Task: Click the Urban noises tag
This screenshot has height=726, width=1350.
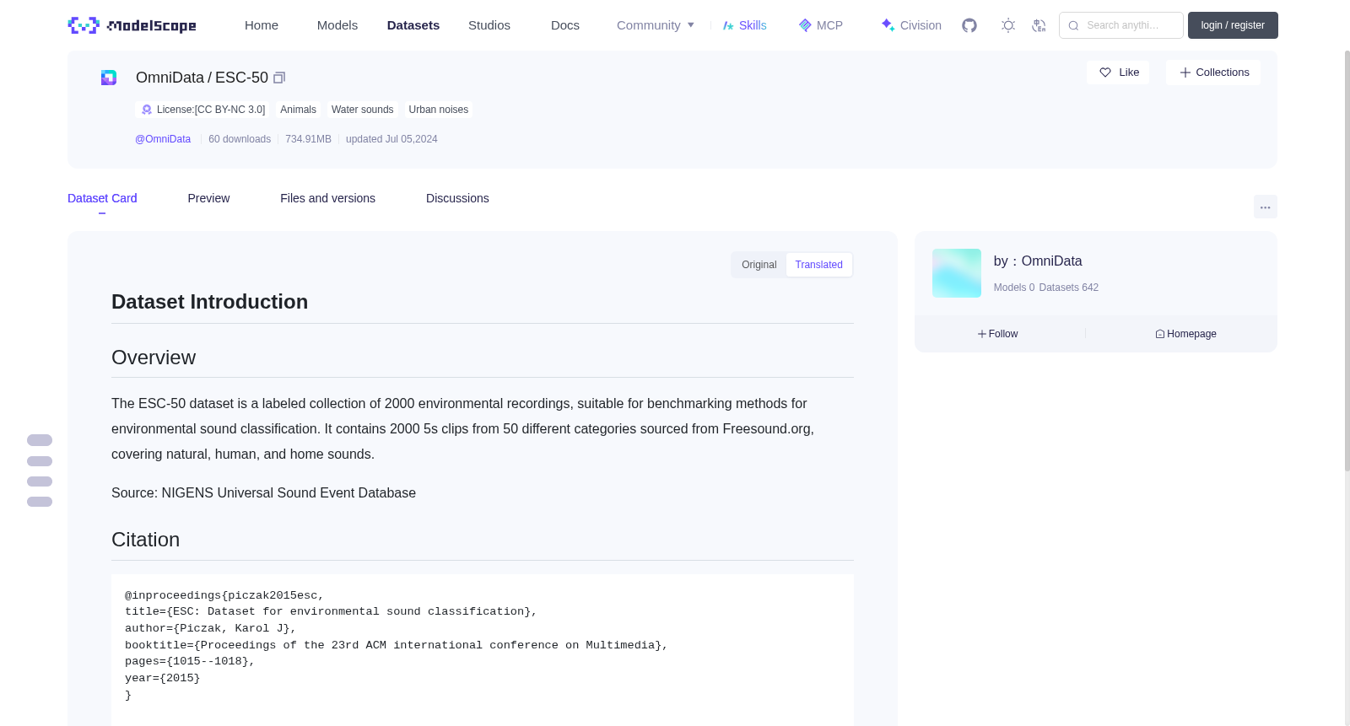Action: [438, 110]
